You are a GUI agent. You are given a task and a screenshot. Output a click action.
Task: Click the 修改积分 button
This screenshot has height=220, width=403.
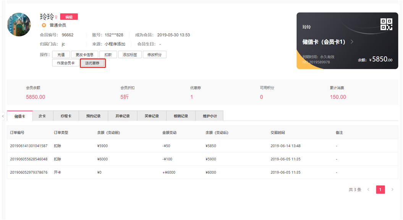pyautogui.click(x=154, y=55)
